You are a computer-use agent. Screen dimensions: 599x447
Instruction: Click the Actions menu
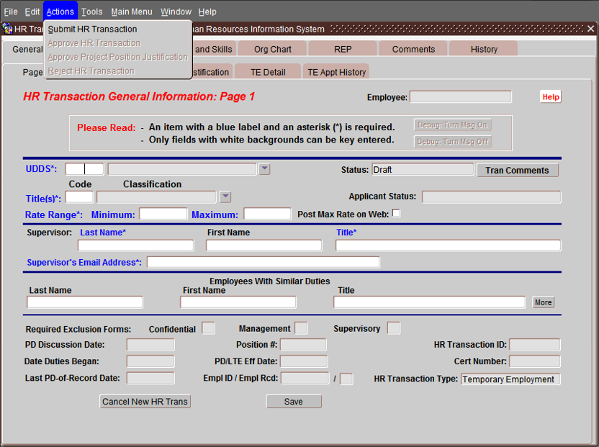(60, 12)
